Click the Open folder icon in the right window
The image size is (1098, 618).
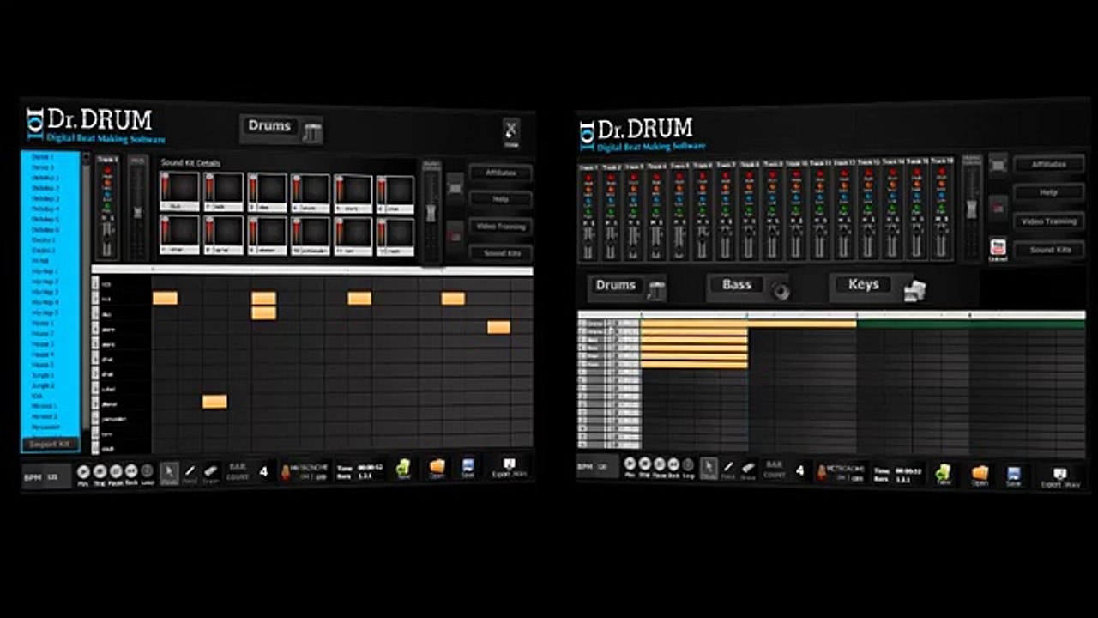click(980, 475)
